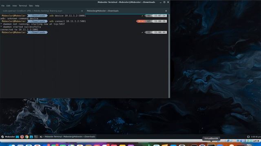Close the Mobexler Terminal window
The height and width of the screenshot is (146, 261).
tap(168, 2)
